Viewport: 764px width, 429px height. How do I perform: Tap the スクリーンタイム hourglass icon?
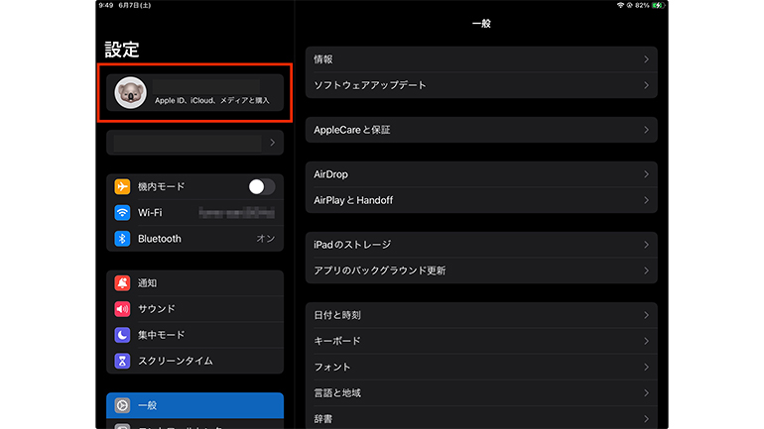coord(122,361)
